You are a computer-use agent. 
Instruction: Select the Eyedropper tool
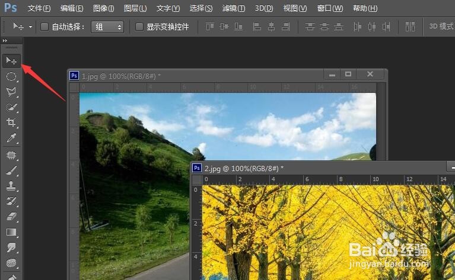click(11, 138)
